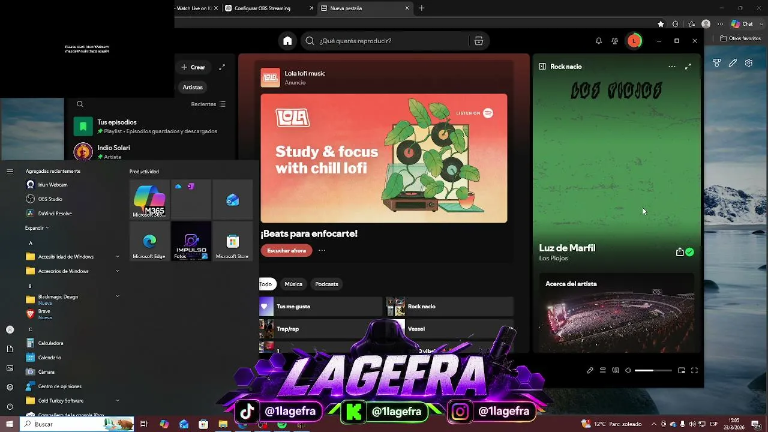This screenshot has height=432, width=768.
Task: Launch OBS Studio from Start menu
Action: tap(50, 199)
